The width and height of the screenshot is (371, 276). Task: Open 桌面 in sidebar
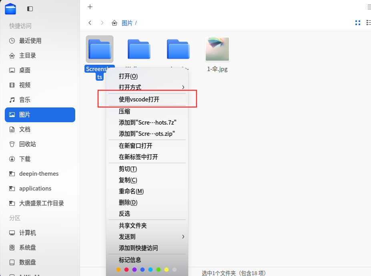40,70
